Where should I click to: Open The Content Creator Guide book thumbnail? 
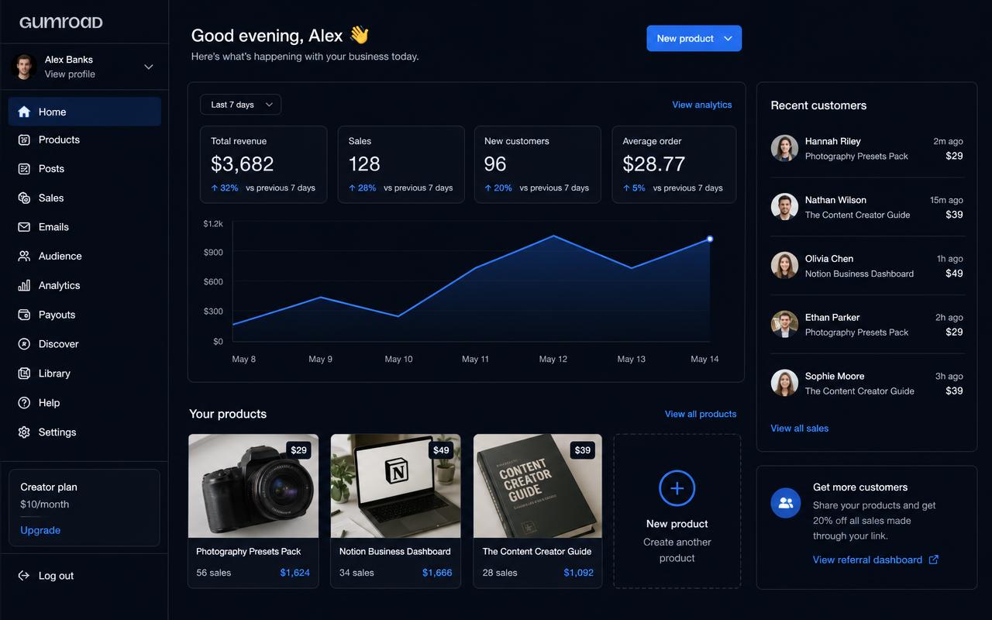point(538,486)
